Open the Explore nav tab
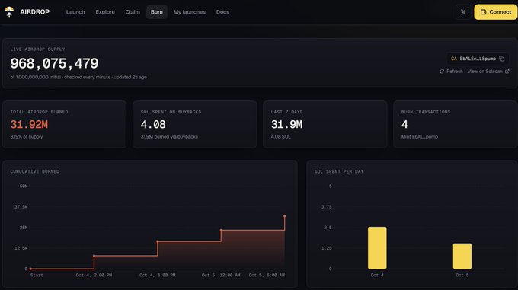Image resolution: width=518 pixels, height=290 pixels. pos(105,12)
